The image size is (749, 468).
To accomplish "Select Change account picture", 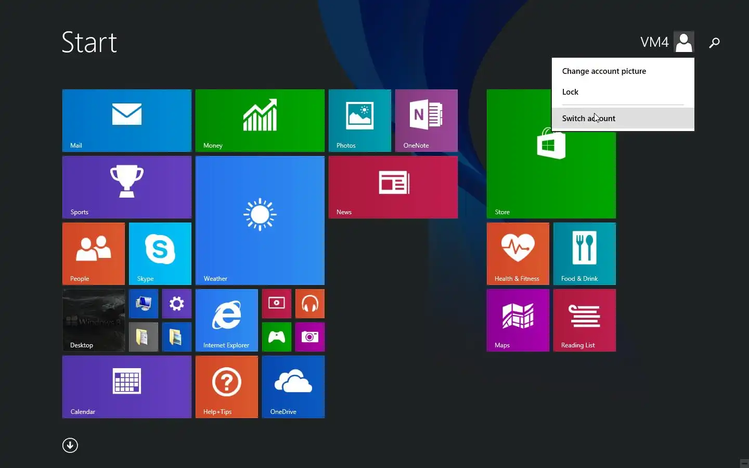I will (623, 71).
